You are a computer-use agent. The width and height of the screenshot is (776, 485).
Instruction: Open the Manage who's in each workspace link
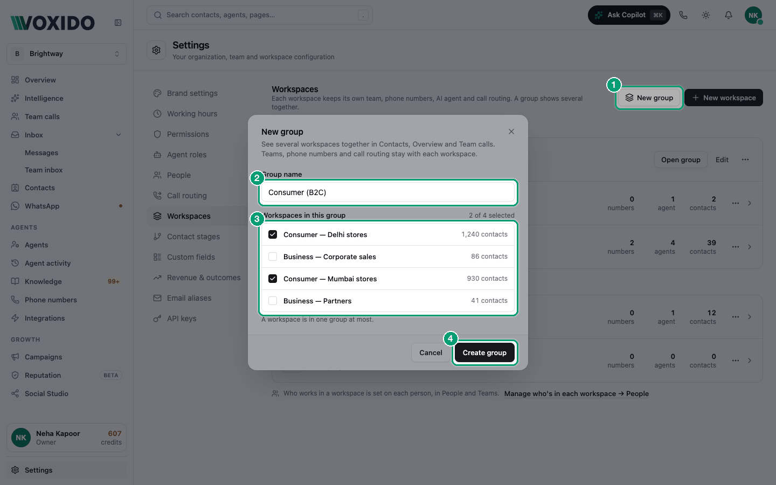click(x=577, y=394)
